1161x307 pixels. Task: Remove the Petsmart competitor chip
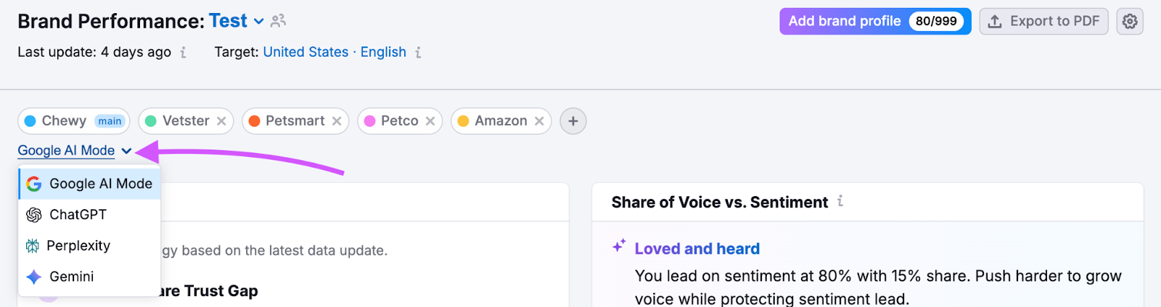[x=337, y=121]
